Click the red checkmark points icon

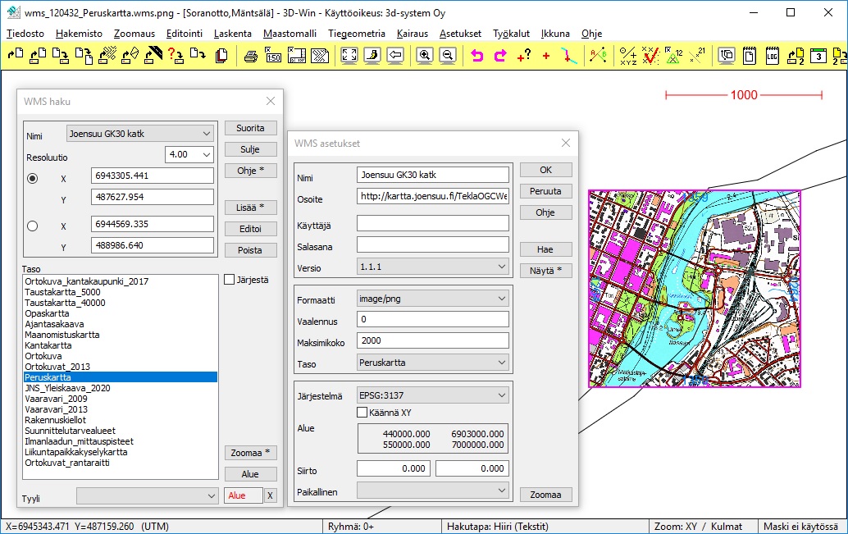pos(650,55)
